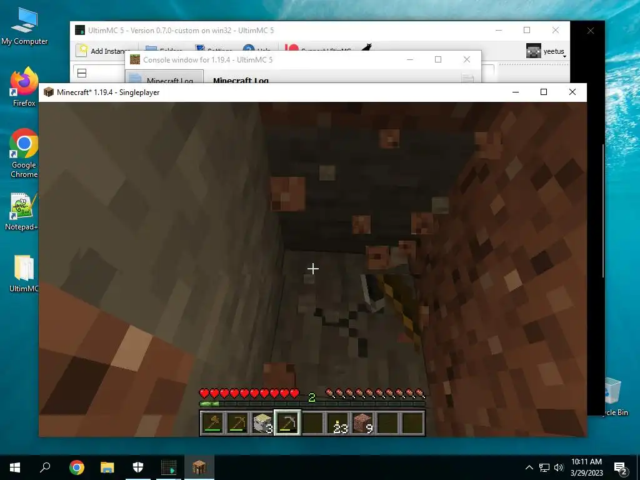Click the UltimMC 5 window title bar icon
Image resolution: width=640 pixels, height=480 pixels.
point(80,30)
